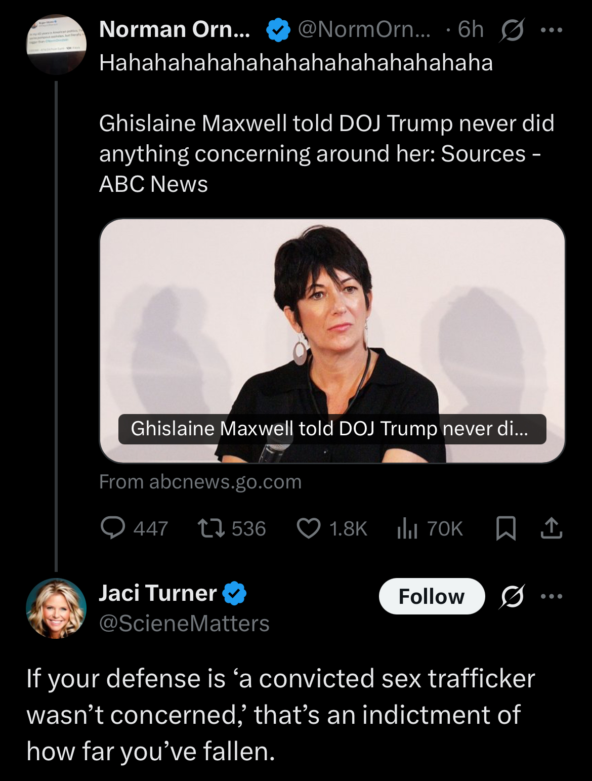Open the @NormOrn... username handle
The image size is (592, 781).
pos(364,29)
